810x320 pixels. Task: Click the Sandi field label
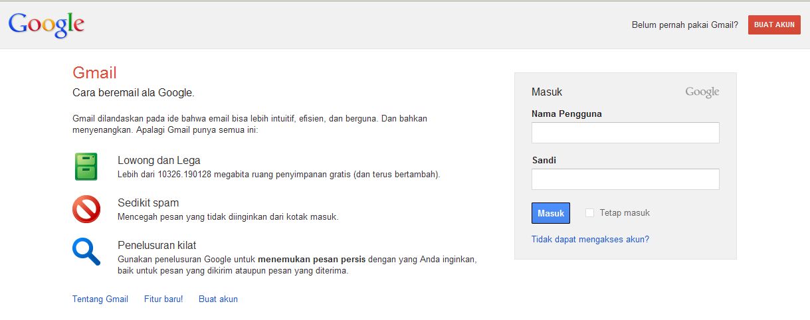click(544, 160)
